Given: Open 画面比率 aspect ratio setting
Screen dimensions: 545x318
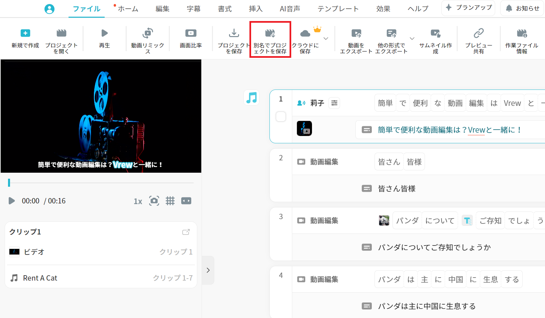Looking at the screenshot, I should (x=191, y=39).
